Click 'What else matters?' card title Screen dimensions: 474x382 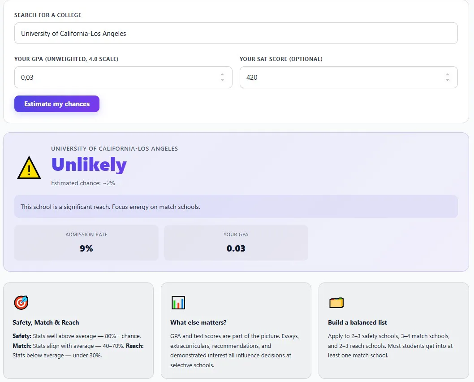click(198, 322)
